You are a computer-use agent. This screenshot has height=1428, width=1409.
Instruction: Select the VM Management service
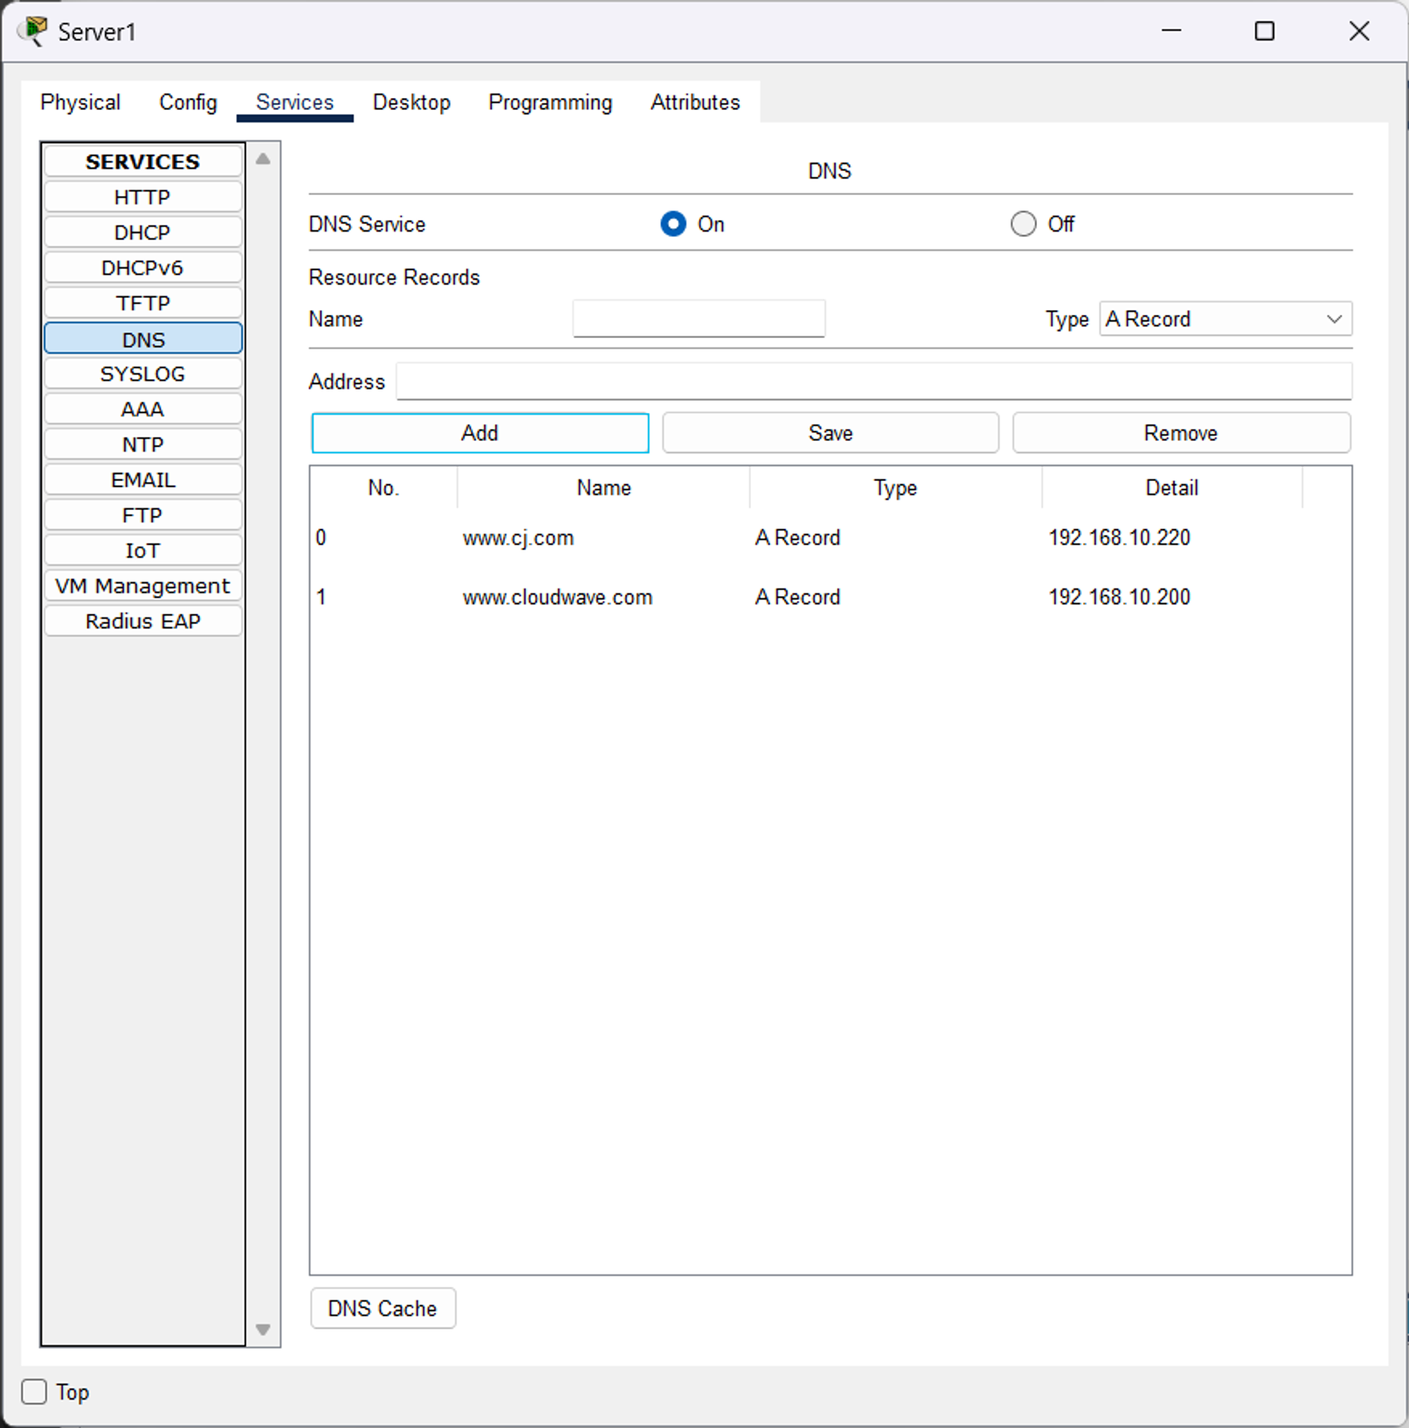tap(143, 586)
